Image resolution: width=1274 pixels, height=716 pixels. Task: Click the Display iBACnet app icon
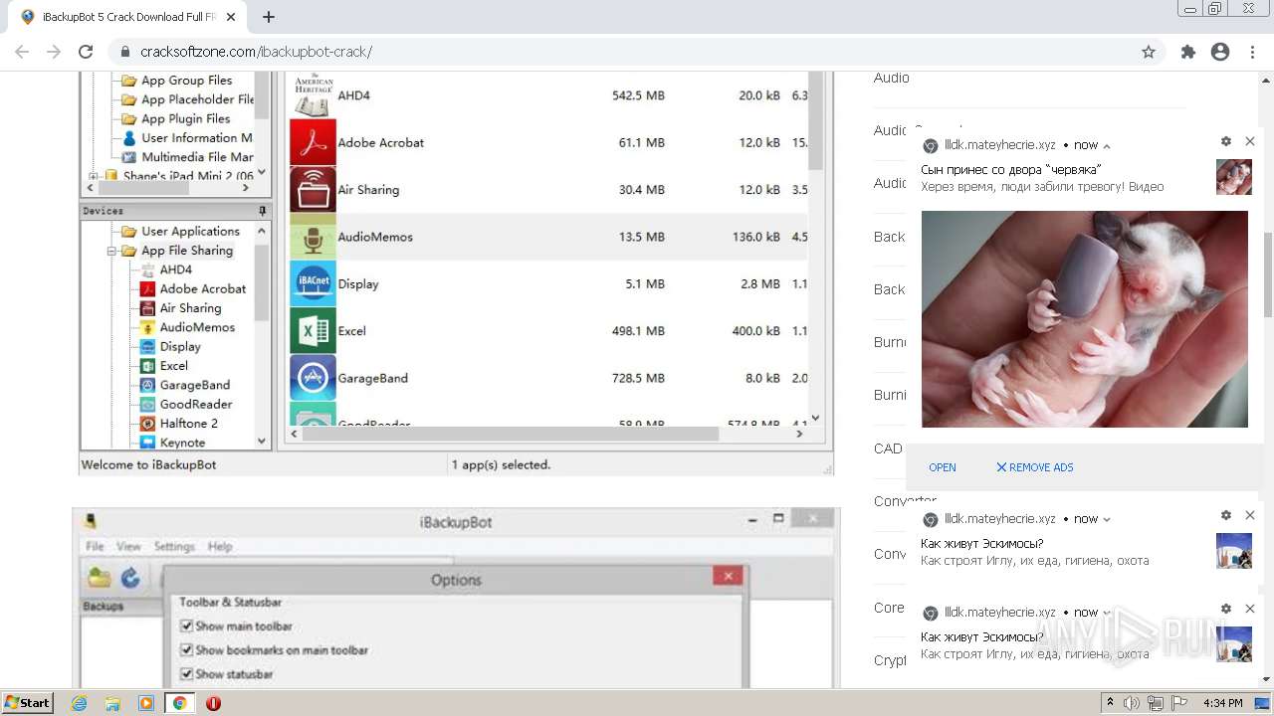[x=313, y=283]
